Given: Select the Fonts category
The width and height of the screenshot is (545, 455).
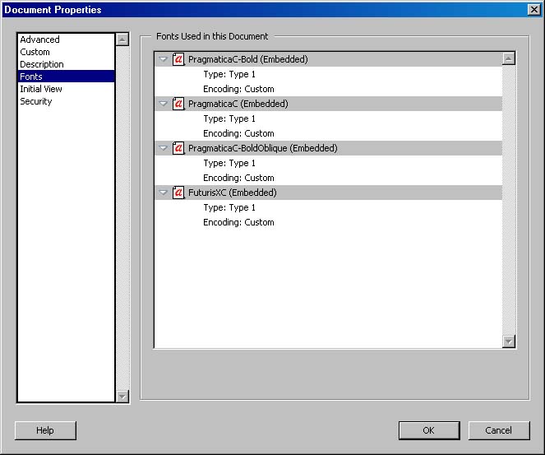Looking at the screenshot, I should point(66,77).
